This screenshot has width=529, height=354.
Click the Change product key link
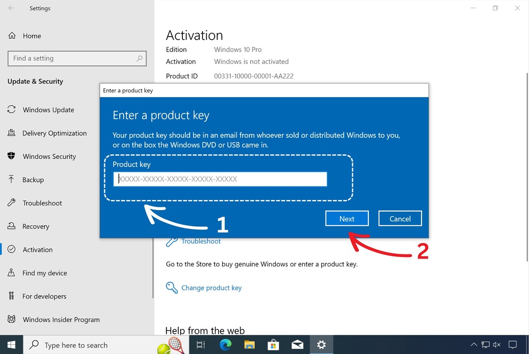(211, 288)
